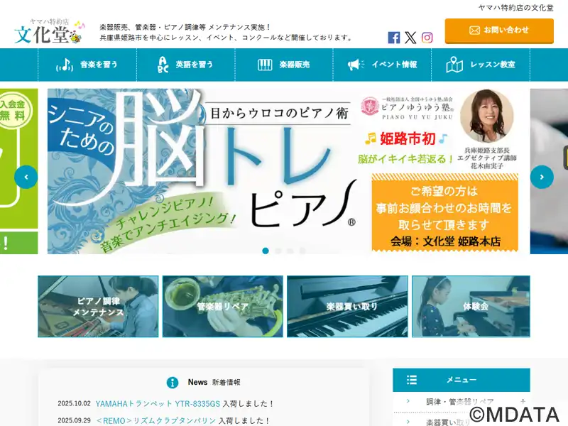The image size is (568, 426).
Task: Expand 調律・管楽器リペア with plus sign
Action: pos(523,401)
